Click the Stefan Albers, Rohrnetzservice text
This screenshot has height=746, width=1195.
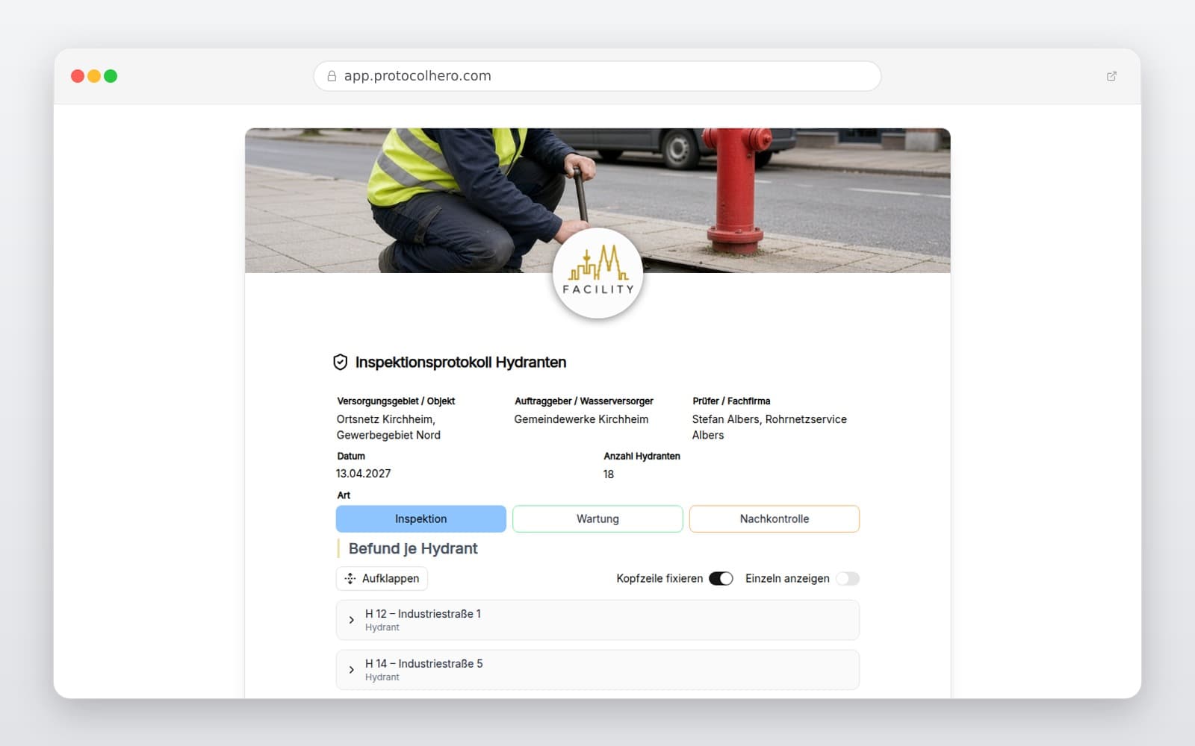769,419
